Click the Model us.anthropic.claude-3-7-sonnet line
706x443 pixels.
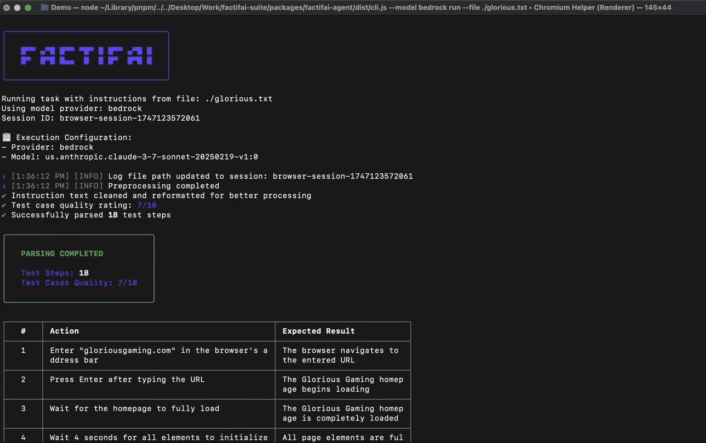[x=130, y=157]
